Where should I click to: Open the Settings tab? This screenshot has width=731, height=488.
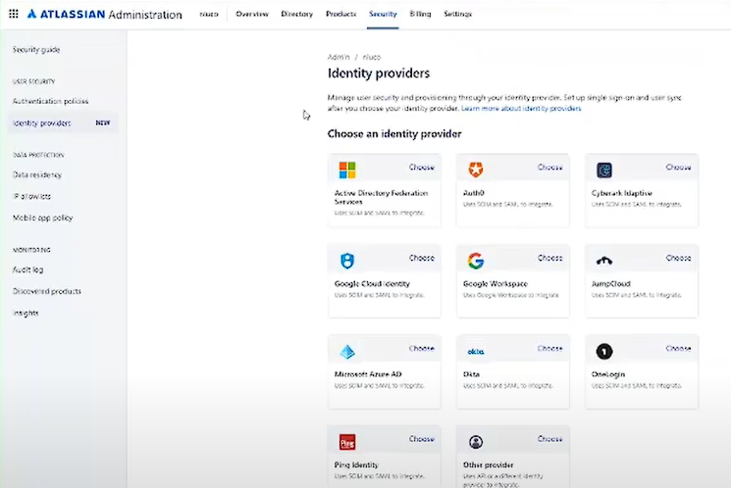click(458, 14)
